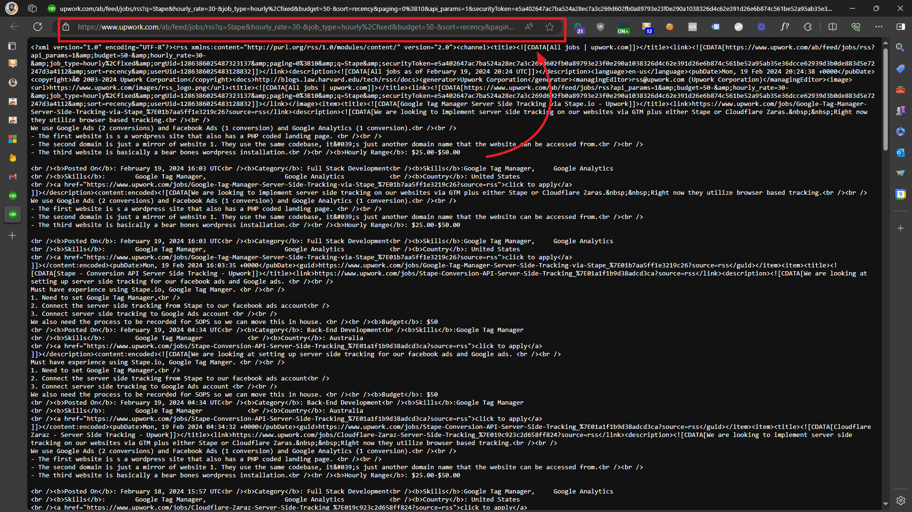Open sidebar Outlook app
Image resolution: width=912 pixels, height=512 pixels.
click(900, 152)
